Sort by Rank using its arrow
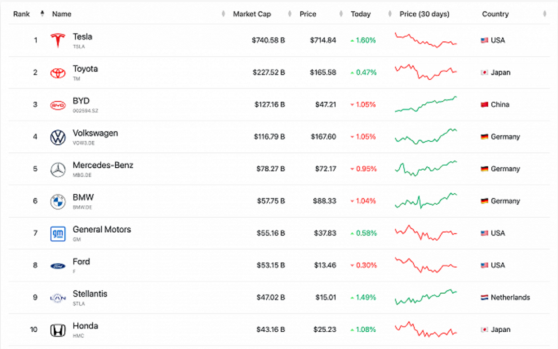 tap(42, 14)
